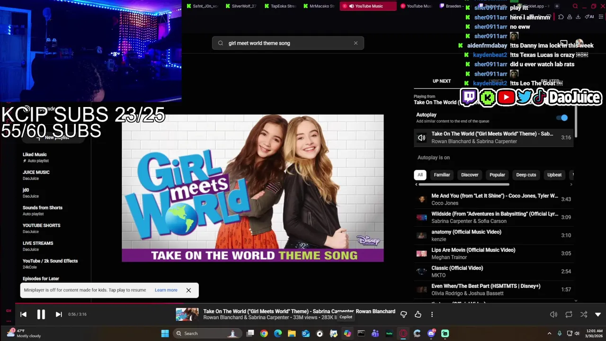This screenshot has height=341, width=606.
Task: Show more filter chips with right arrow
Action: tap(571, 184)
